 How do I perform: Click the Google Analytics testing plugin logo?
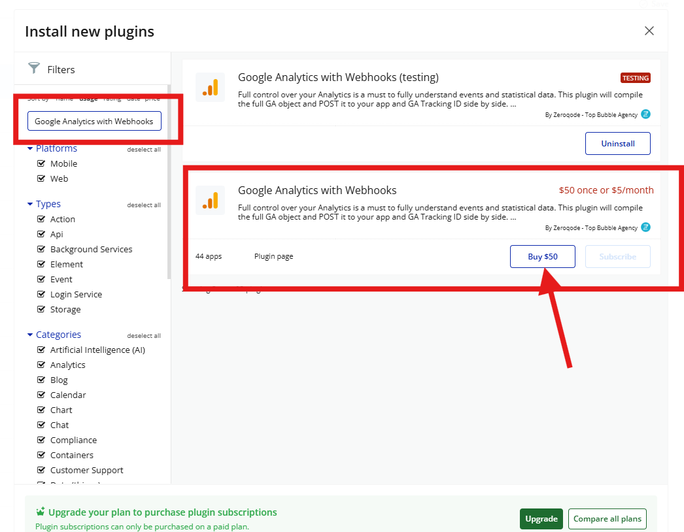pos(210,88)
